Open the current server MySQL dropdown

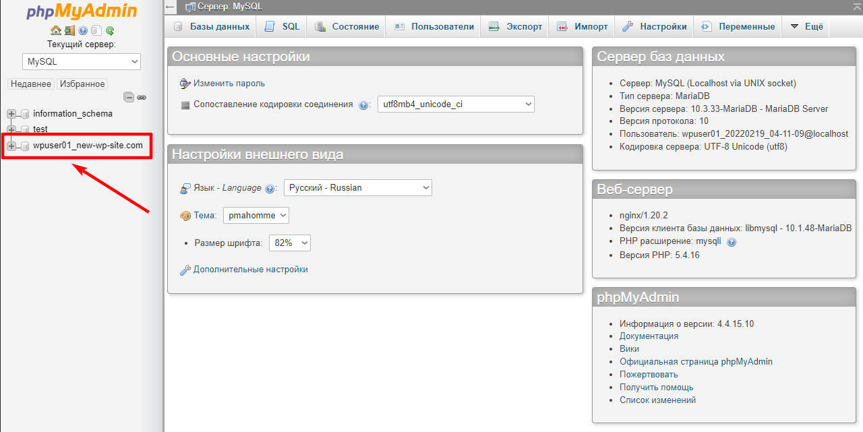82,61
